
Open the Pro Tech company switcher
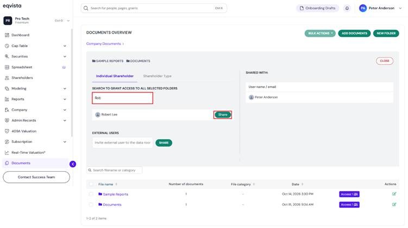pyautogui.click(x=36, y=21)
